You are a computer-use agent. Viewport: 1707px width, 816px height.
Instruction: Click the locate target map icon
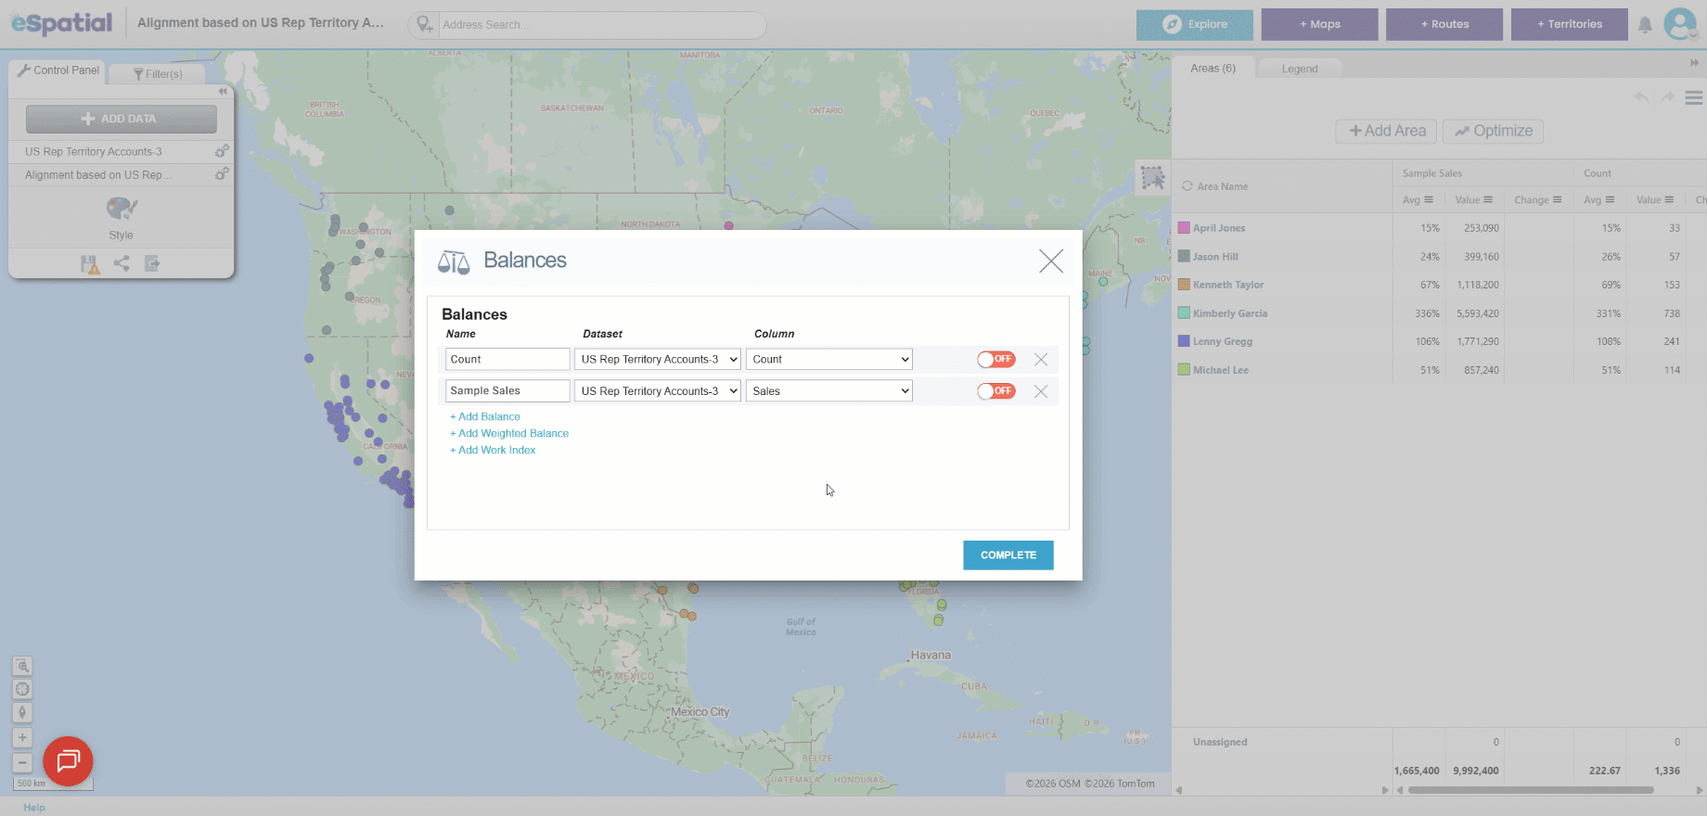(x=22, y=690)
